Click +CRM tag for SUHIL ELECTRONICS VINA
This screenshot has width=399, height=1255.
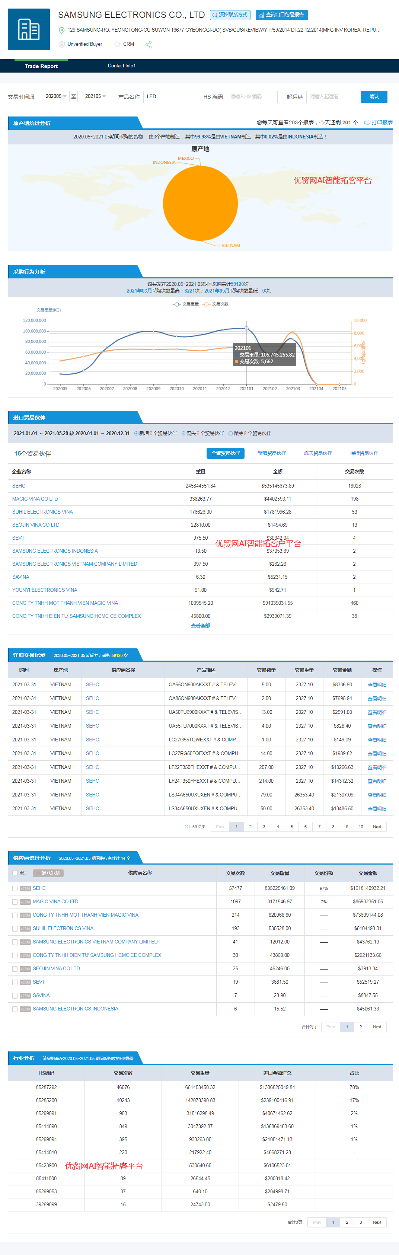pyautogui.click(x=25, y=929)
